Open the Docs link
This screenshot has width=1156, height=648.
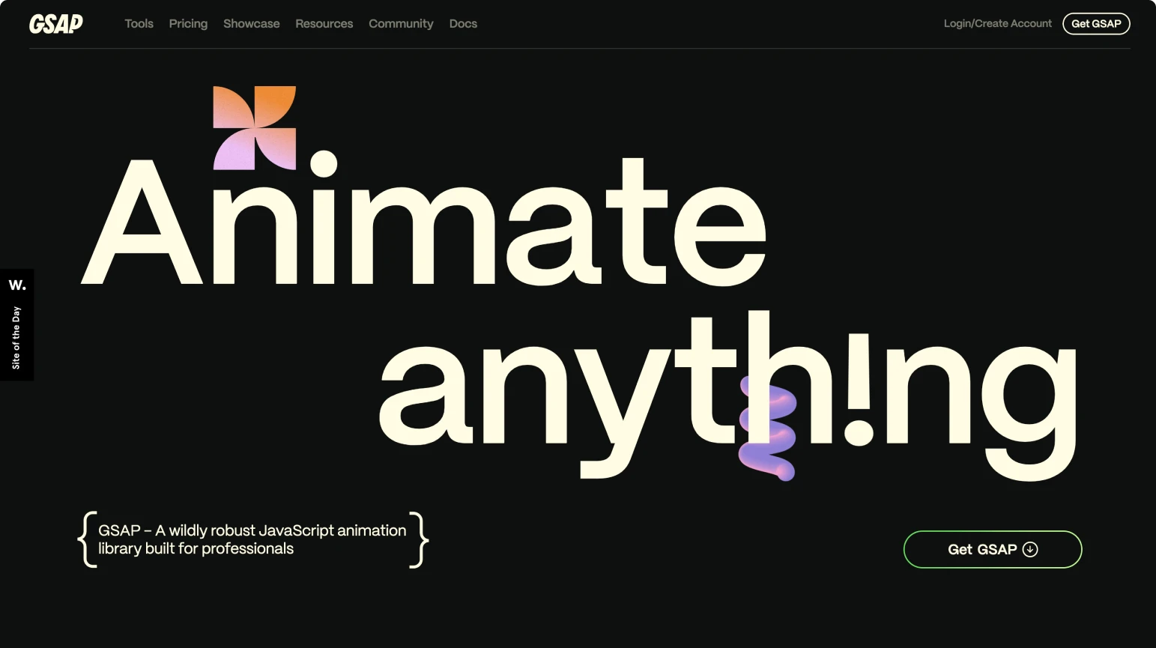(463, 24)
